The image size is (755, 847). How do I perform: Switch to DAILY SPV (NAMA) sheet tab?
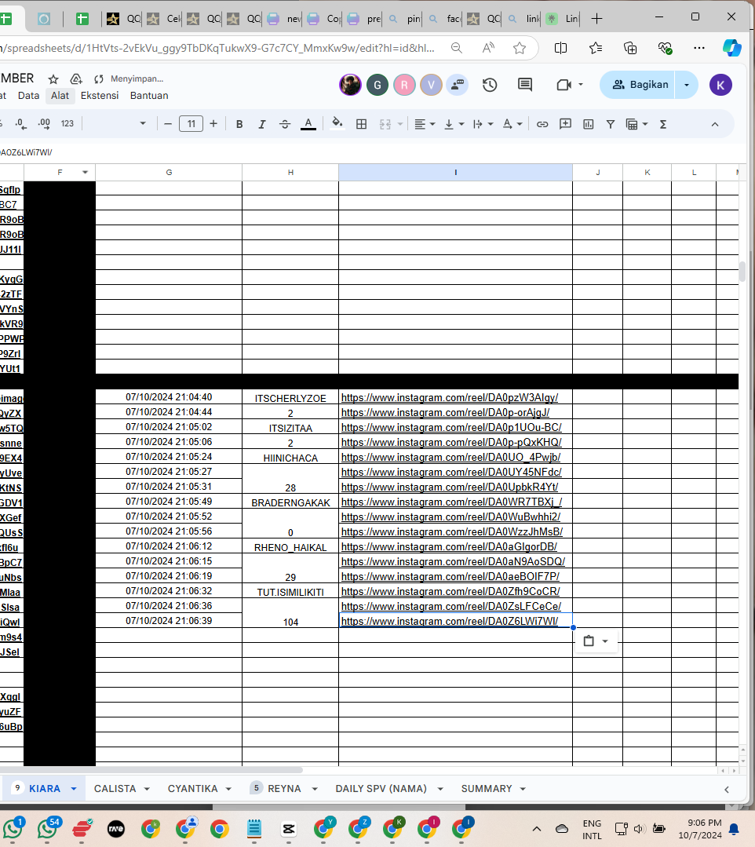point(381,789)
